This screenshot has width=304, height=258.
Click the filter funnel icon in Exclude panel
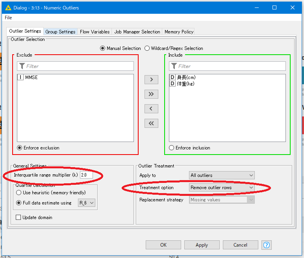[x=22, y=66]
